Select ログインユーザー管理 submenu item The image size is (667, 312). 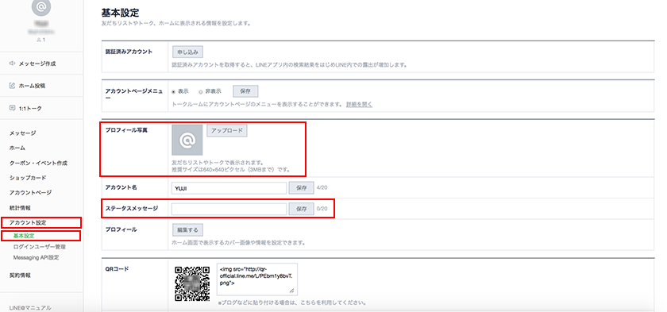point(39,247)
